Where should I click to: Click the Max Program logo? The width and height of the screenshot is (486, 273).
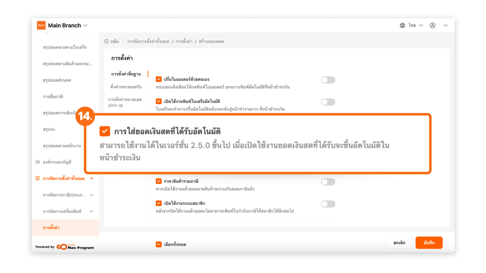point(75,247)
